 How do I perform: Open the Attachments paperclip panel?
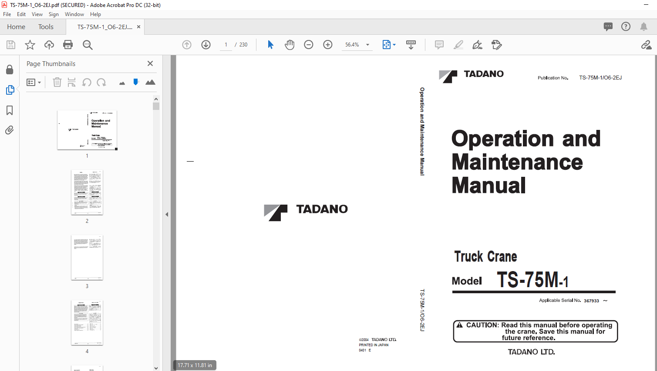coord(10,130)
